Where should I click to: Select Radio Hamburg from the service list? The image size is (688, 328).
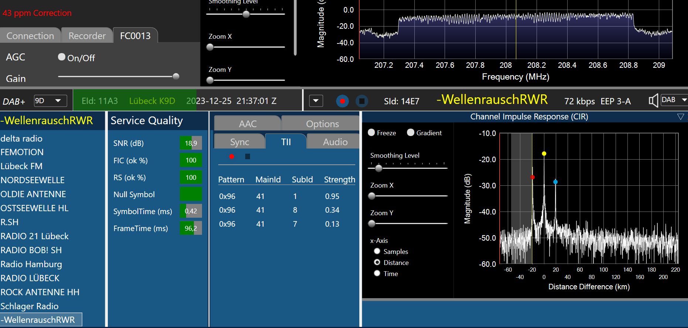point(31,264)
